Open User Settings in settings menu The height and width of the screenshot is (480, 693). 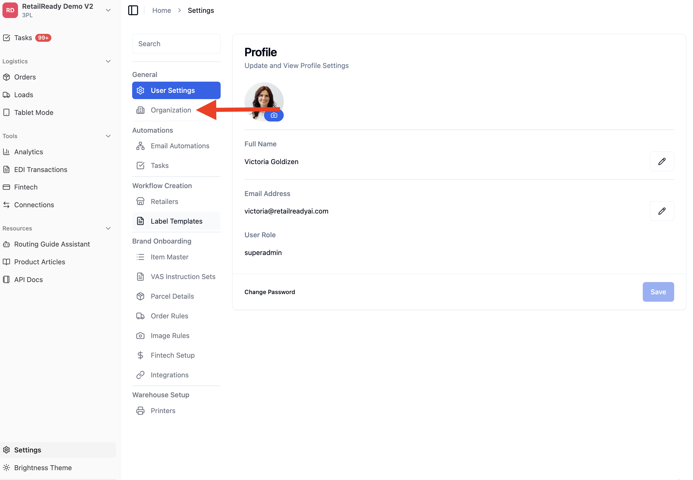tap(176, 91)
